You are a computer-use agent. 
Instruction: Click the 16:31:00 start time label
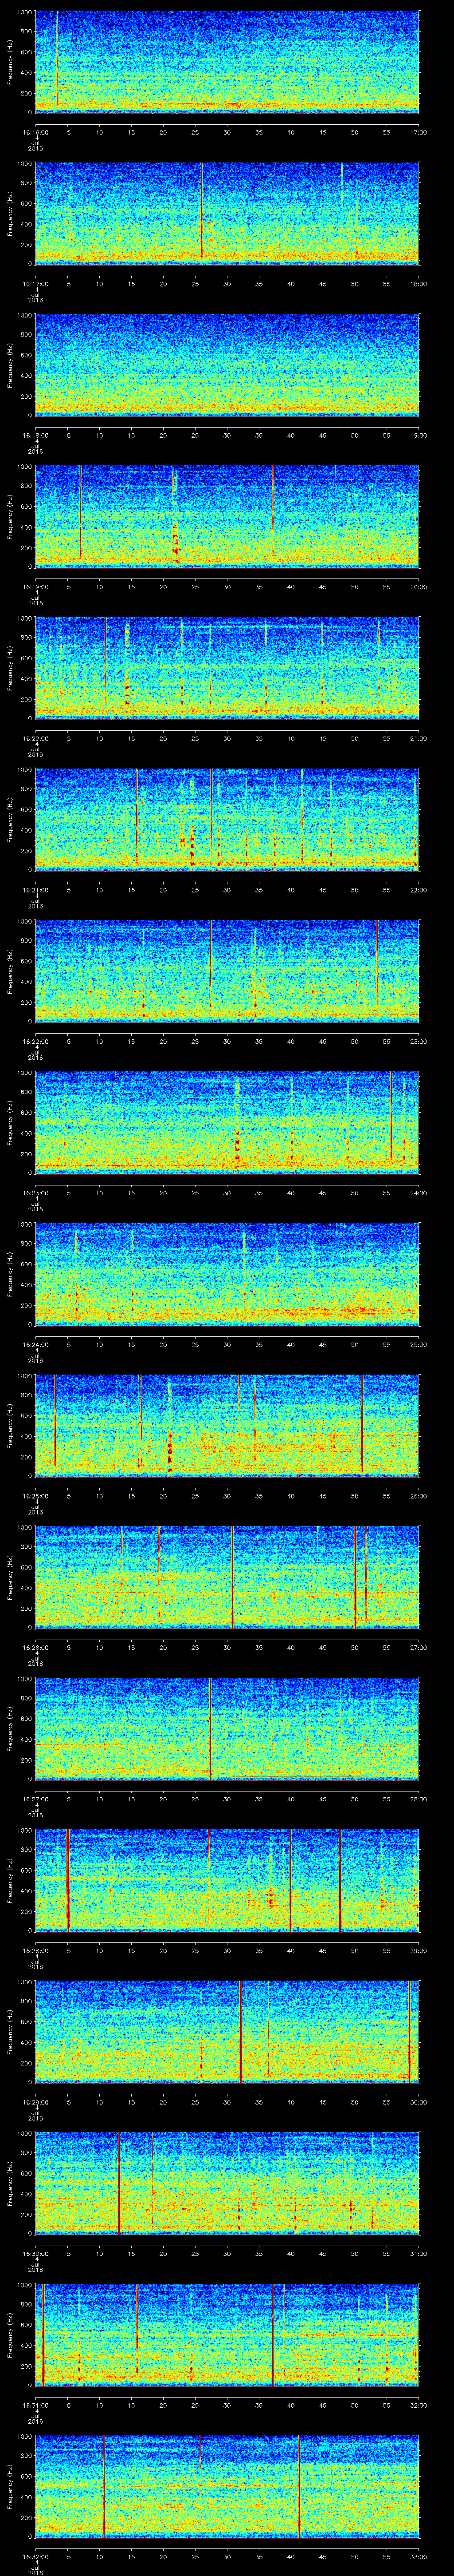[35, 2405]
